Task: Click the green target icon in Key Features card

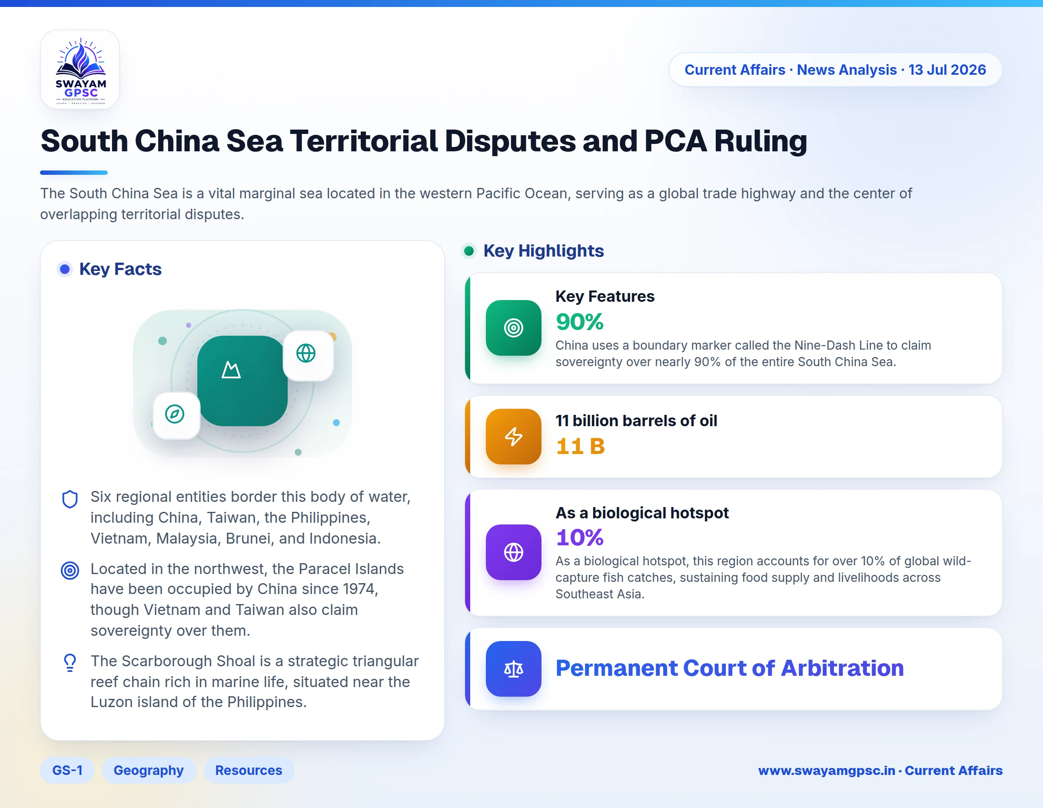Action: pos(513,328)
